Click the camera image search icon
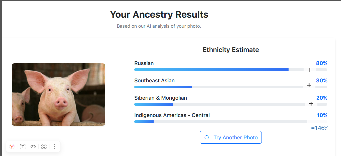The height and width of the screenshot is (156, 341). (44, 147)
